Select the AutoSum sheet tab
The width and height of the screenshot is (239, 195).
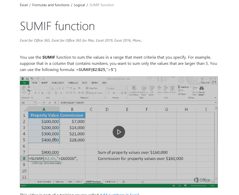pos(60,182)
